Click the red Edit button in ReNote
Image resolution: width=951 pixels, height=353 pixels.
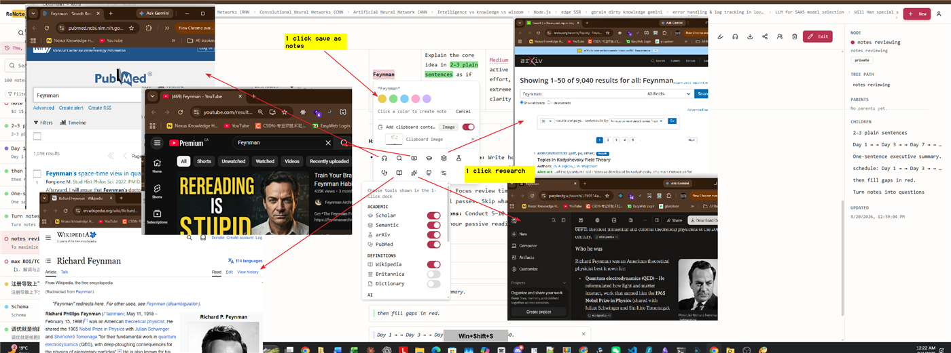(818, 37)
